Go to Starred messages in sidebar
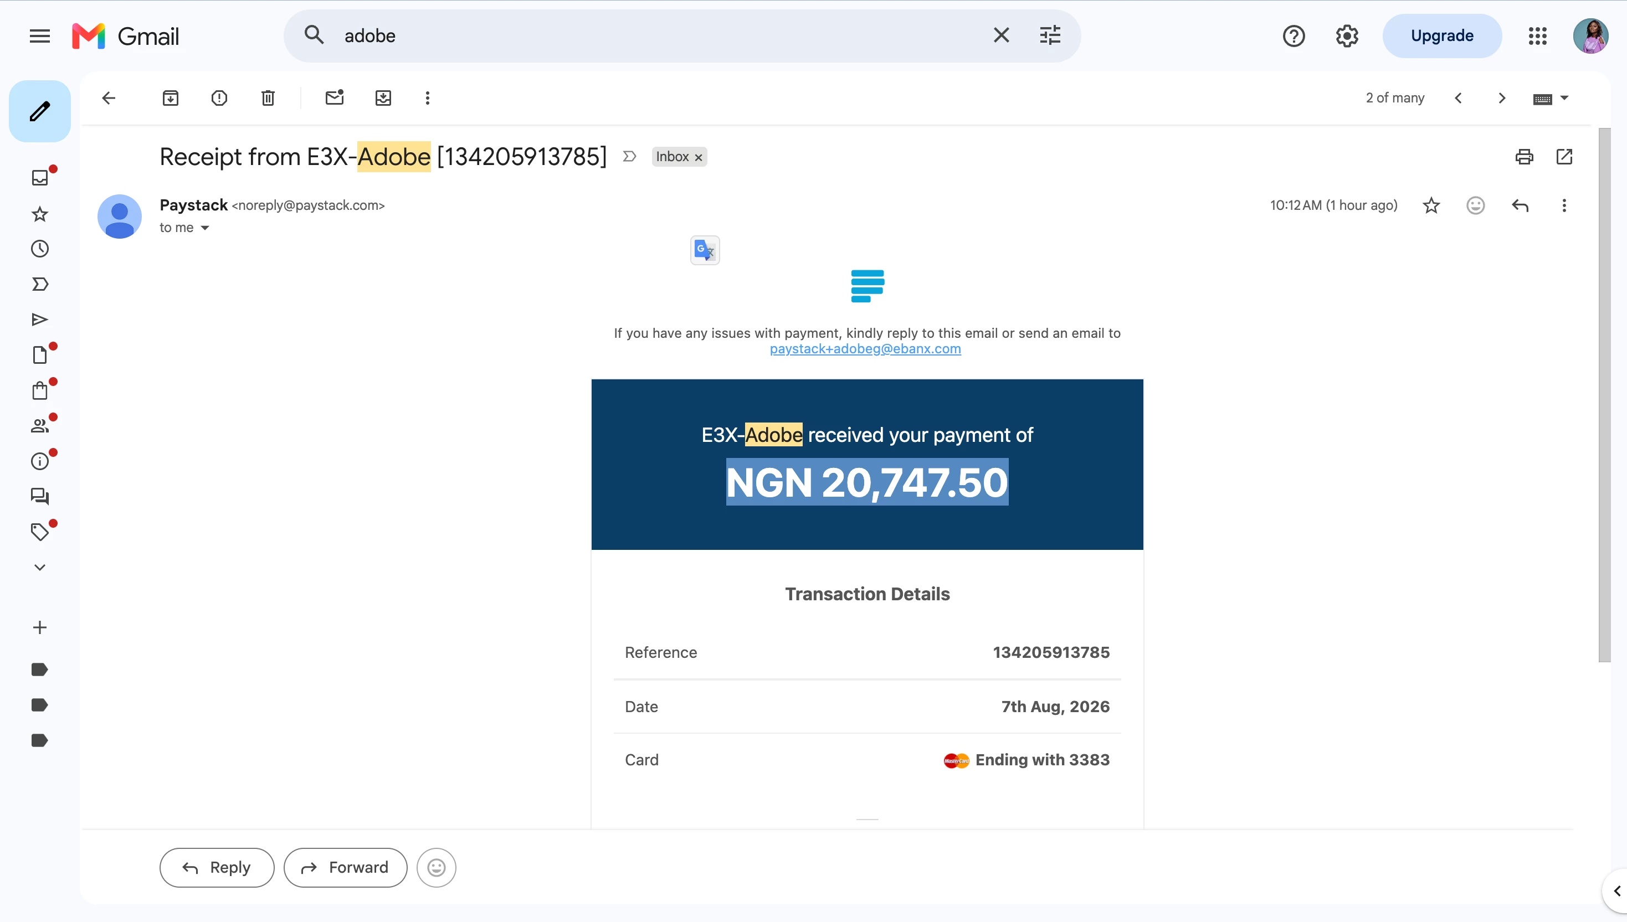The width and height of the screenshot is (1627, 922). 40,214
